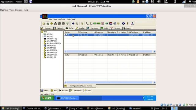Select the APR root tree node

coord(45,32)
